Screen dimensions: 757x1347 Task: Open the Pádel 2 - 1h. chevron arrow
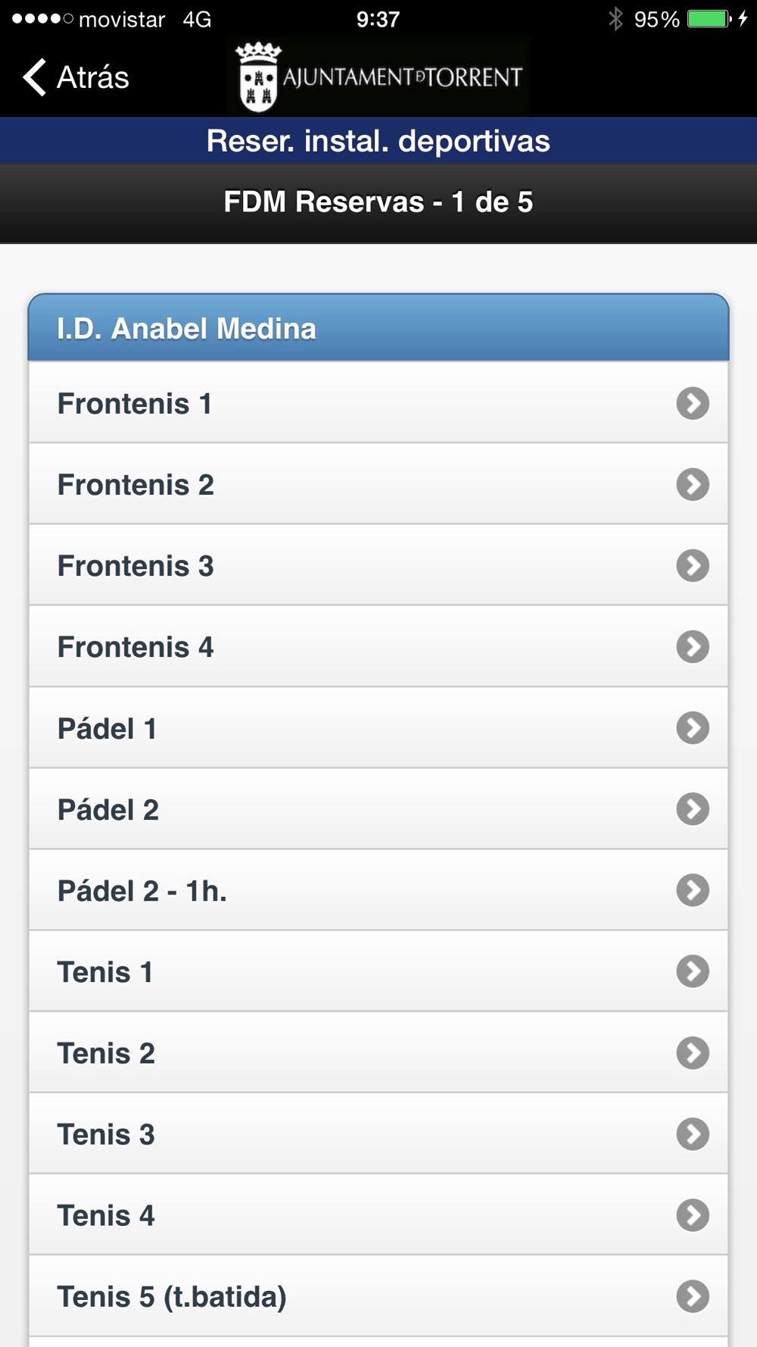(x=693, y=890)
